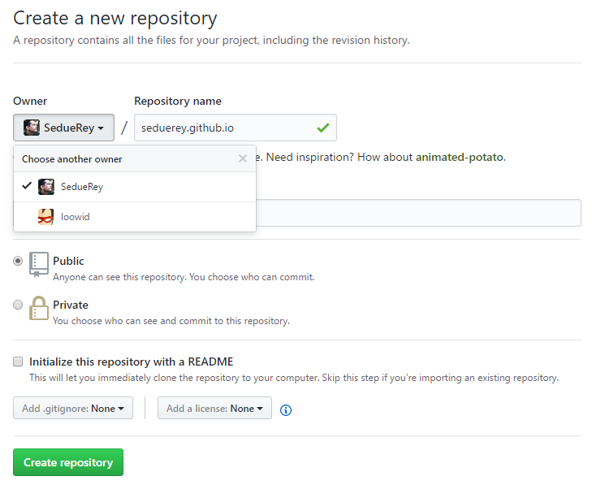601x498 pixels.
Task: Edit the Repository name input field
Action: [236, 128]
